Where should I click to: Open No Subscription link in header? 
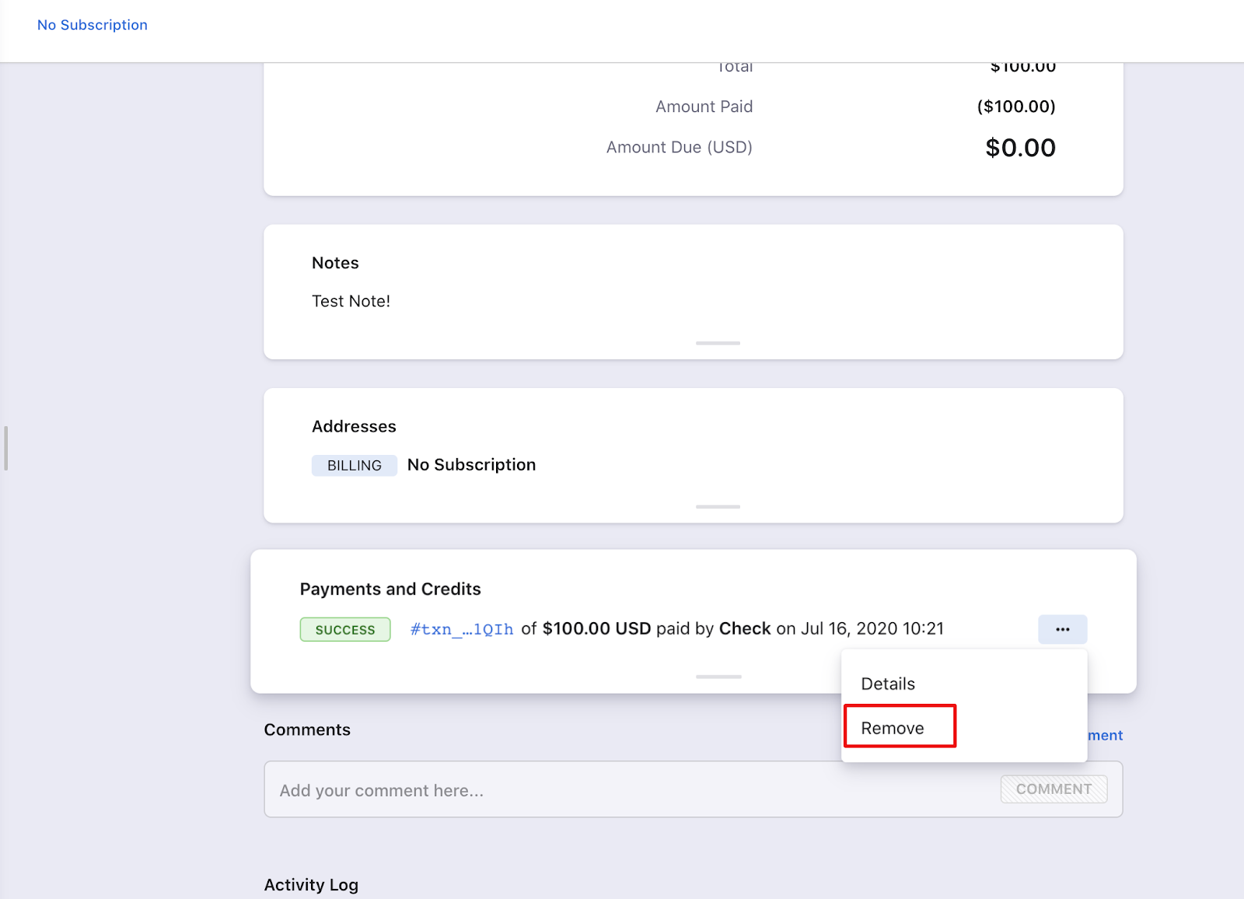[93, 25]
